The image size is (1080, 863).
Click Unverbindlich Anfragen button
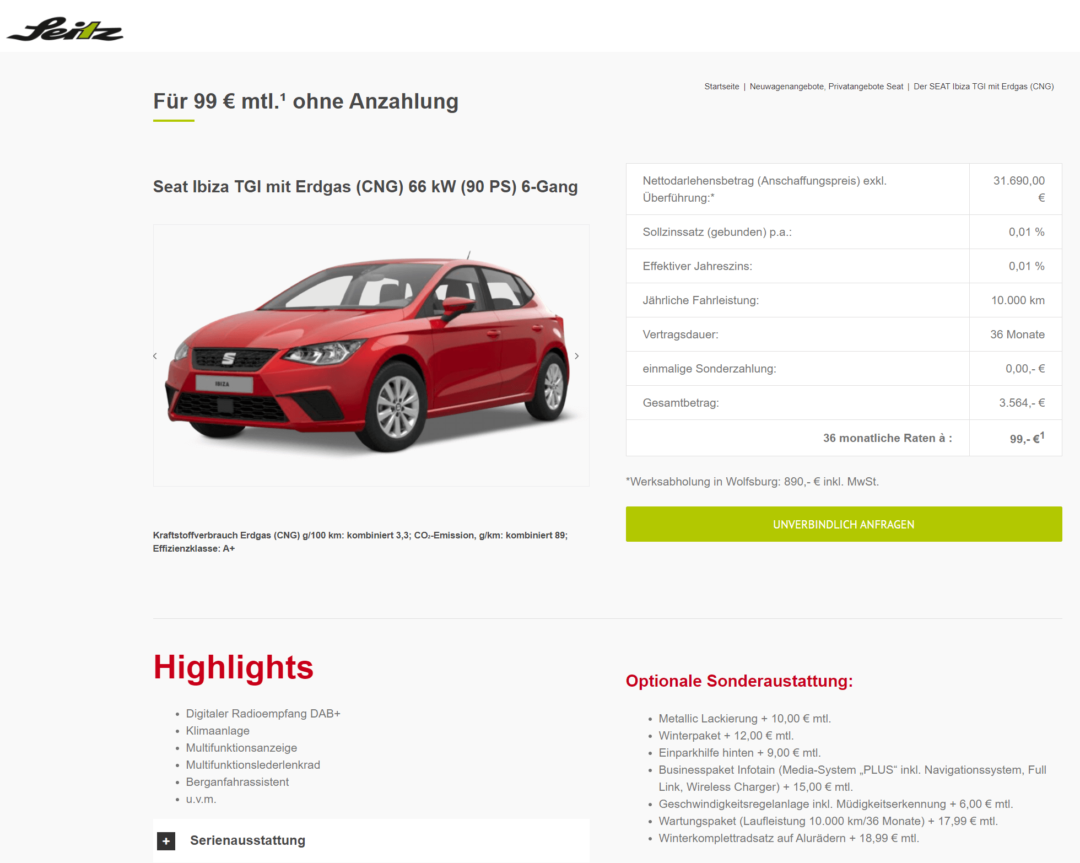coord(844,524)
